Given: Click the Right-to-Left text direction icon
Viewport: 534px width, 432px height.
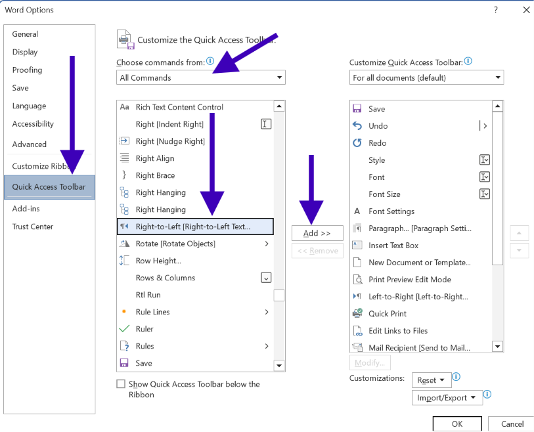Looking at the screenshot, I should pos(124,226).
